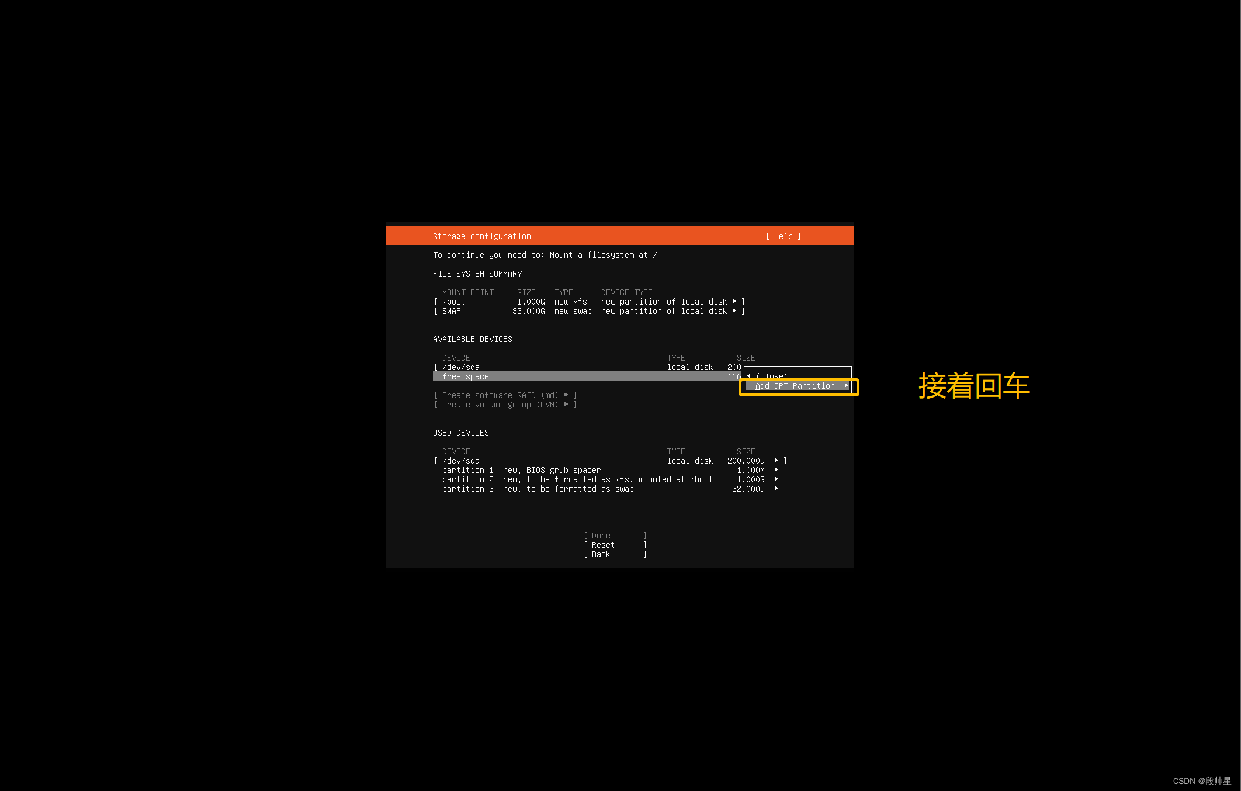Choose the (close) popup menu entry

coord(771,376)
